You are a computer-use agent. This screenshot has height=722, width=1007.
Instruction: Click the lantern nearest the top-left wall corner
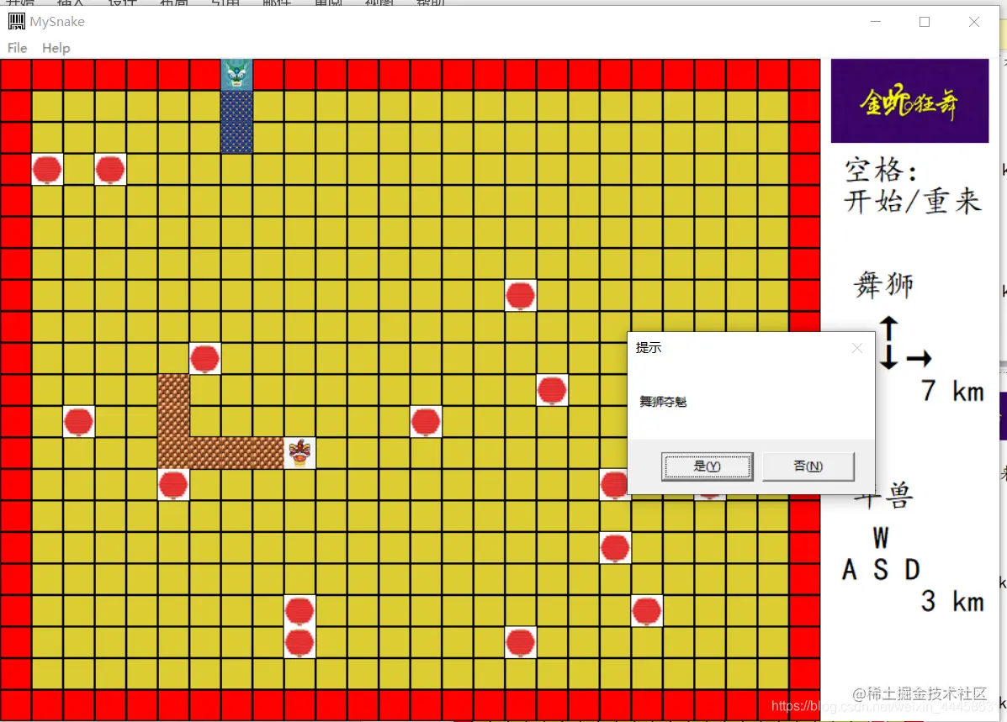coord(47,170)
